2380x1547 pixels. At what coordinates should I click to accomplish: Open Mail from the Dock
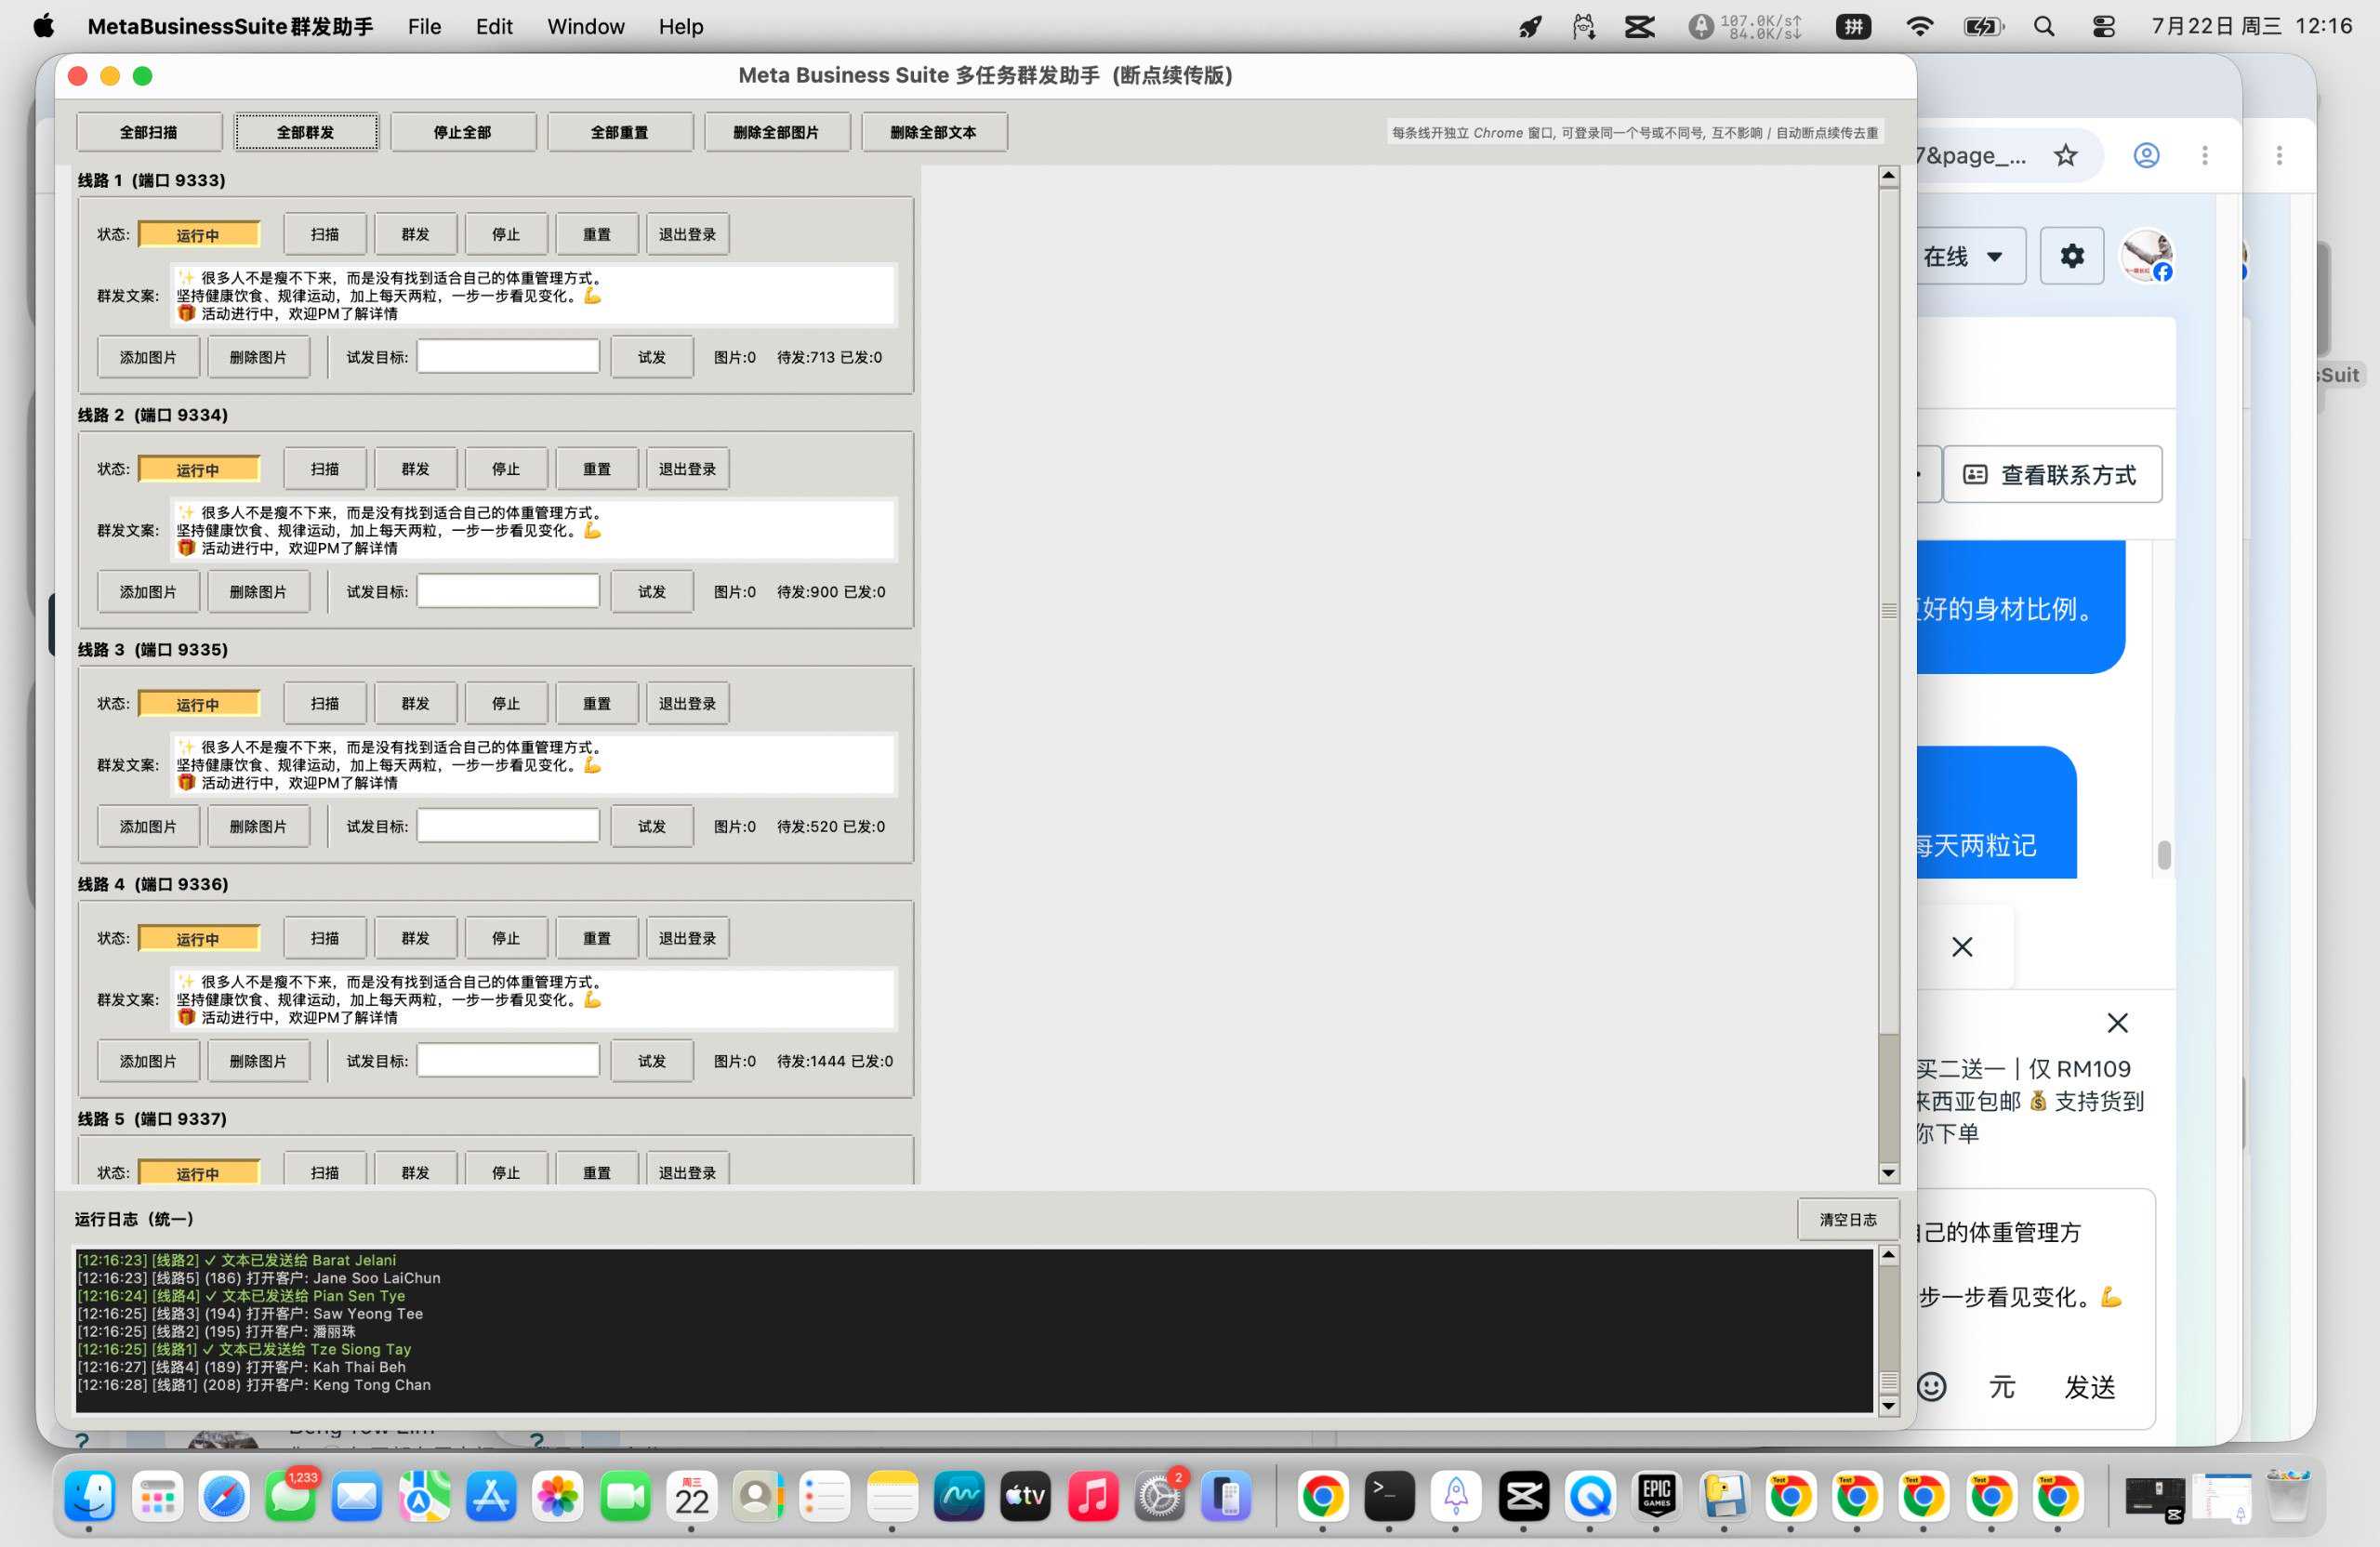pyautogui.click(x=357, y=1496)
